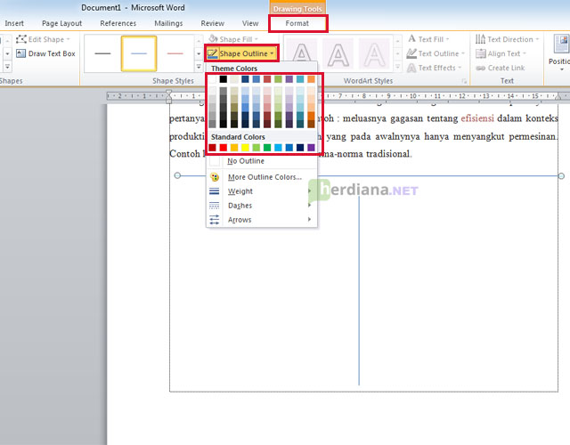Select the third WordArt style A
This screenshot has width=570, height=445.
point(374,53)
